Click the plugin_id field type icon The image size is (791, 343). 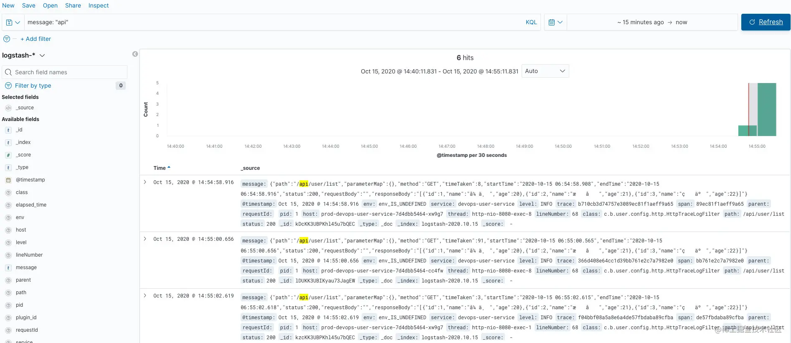[x=8, y=318]
